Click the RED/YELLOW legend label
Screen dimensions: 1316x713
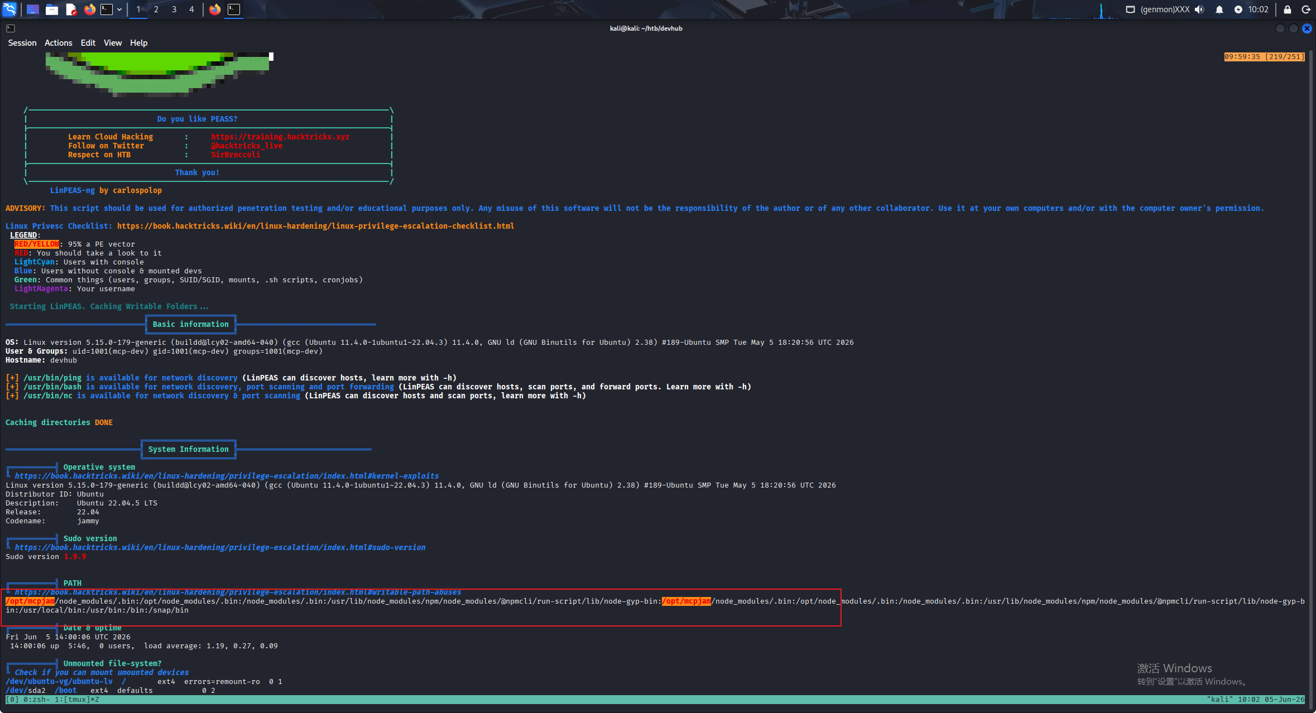(37, 244)
